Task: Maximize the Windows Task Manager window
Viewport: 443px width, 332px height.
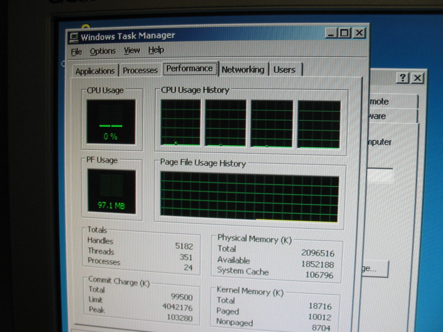Action: point(344,33)
